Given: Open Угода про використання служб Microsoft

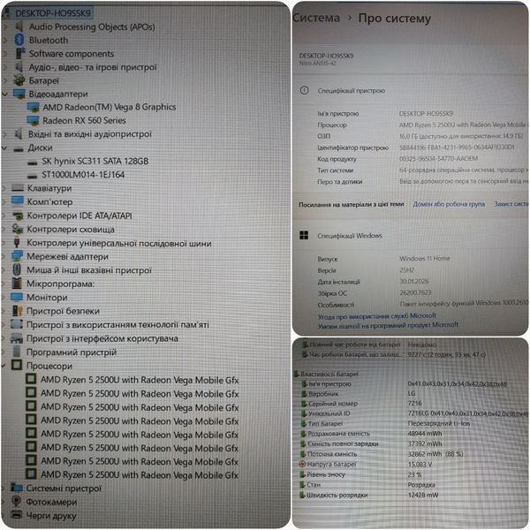Looking at the screenshot, I should pyautogui.click(x=377, y=316).
